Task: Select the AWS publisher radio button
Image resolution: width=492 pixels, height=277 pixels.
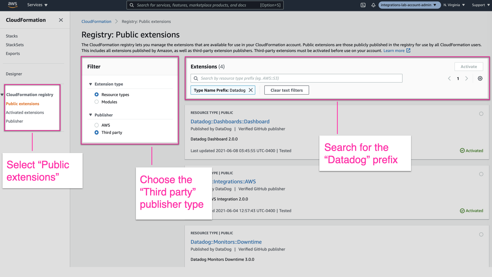Action: point(97,125)
